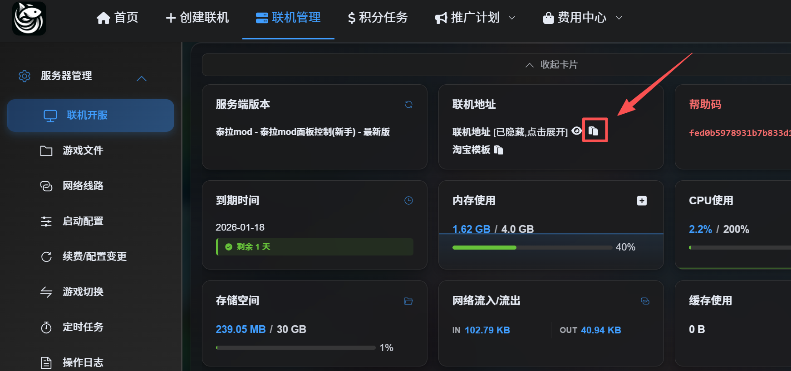Click the fish logo at top left
The image size is (791, 371).
click(29, 19)
